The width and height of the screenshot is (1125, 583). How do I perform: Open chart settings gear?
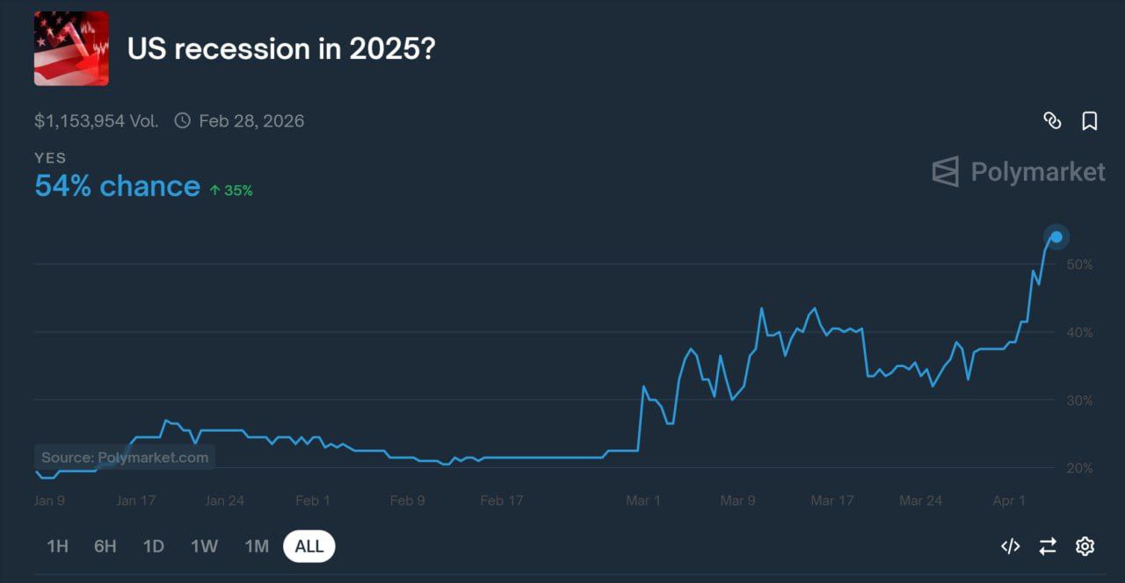point(1085,546)
